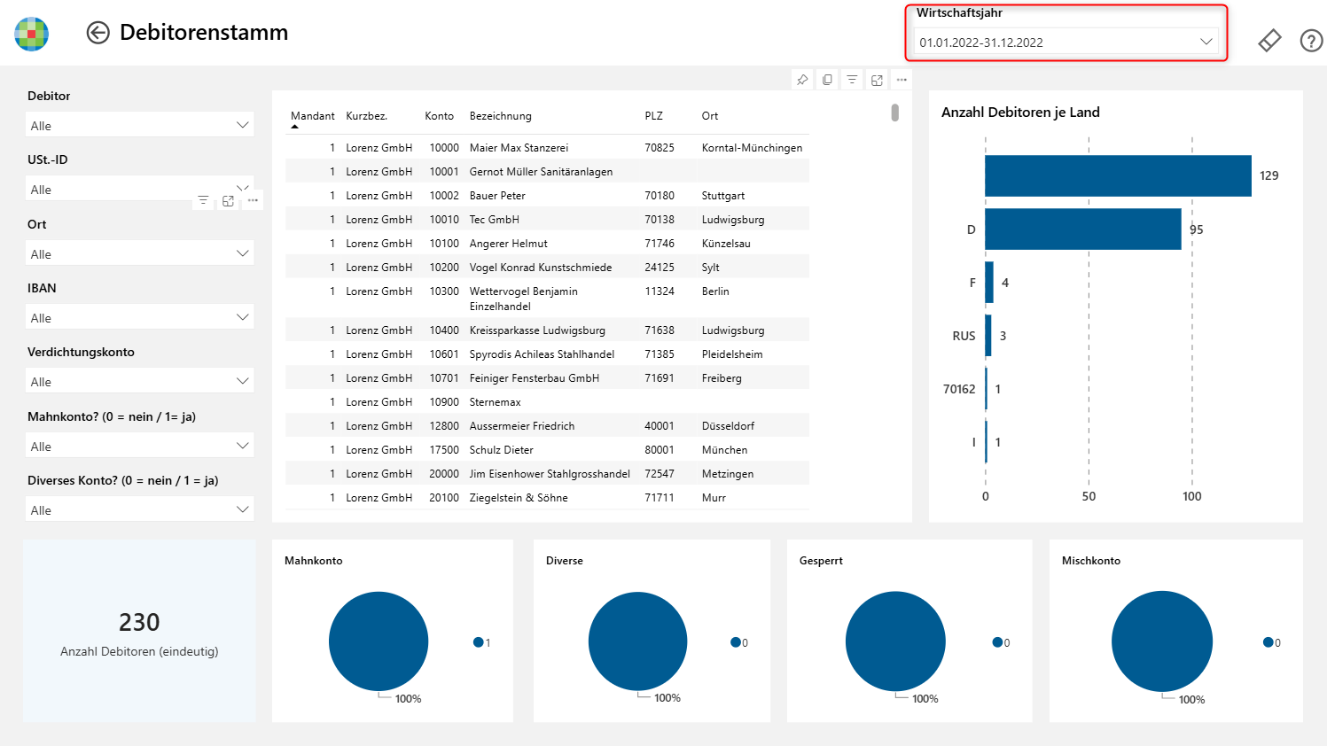Image resolution: width=1327 pixels, height=746 pixels.
Task: Expand the Ort filter dropdown
Action: click(140, 253)
